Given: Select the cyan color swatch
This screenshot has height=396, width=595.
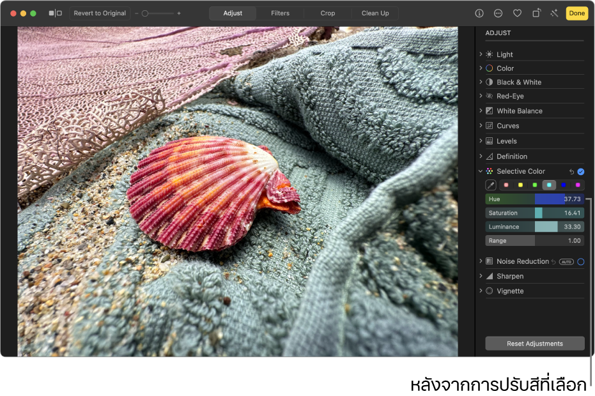Looking at the screenshot, I should (x=549, y=185).
